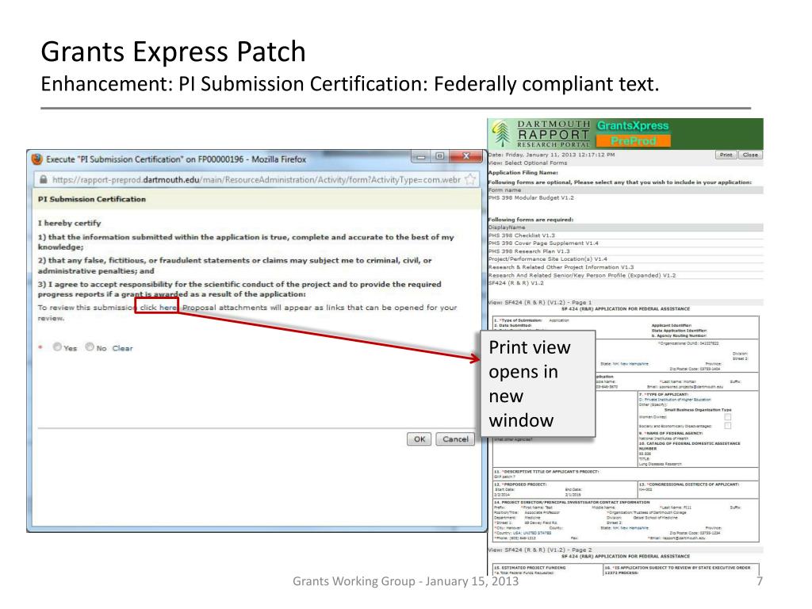Screen dimensions: 812x609
Task: Click the PHS 398 Modular Budget V1.2 row
Action: coord(625,197)
